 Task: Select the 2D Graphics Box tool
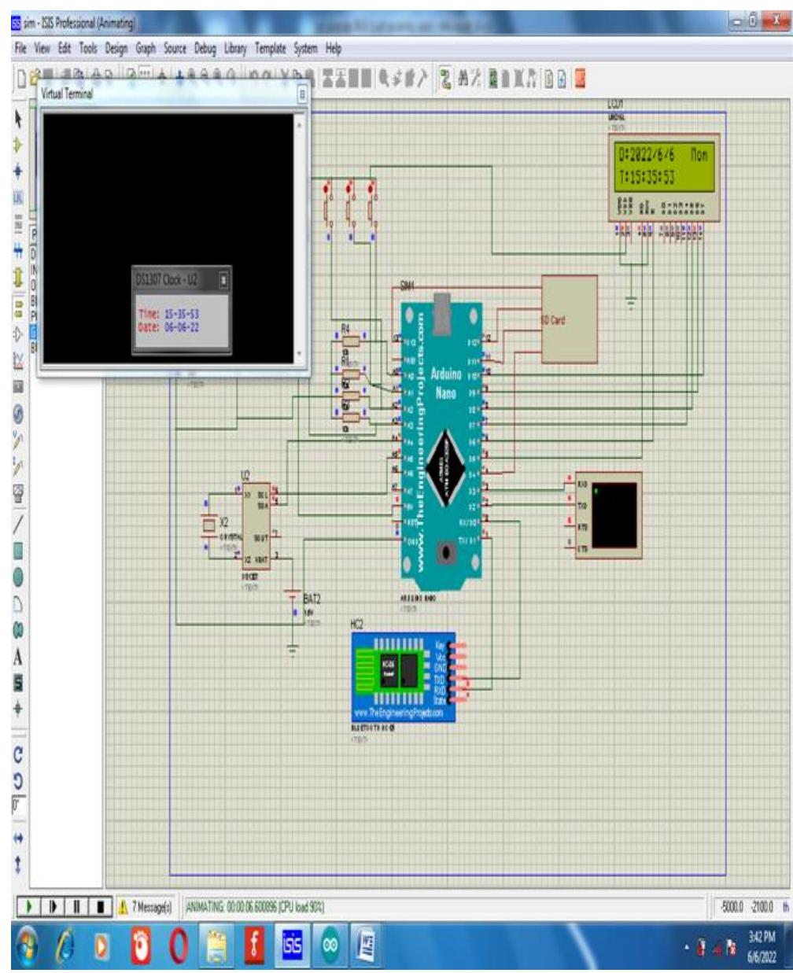pyautogui.click(x=17, y=550)
